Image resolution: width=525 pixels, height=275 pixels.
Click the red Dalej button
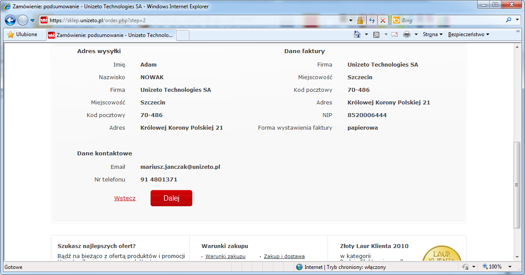[171, 198]
